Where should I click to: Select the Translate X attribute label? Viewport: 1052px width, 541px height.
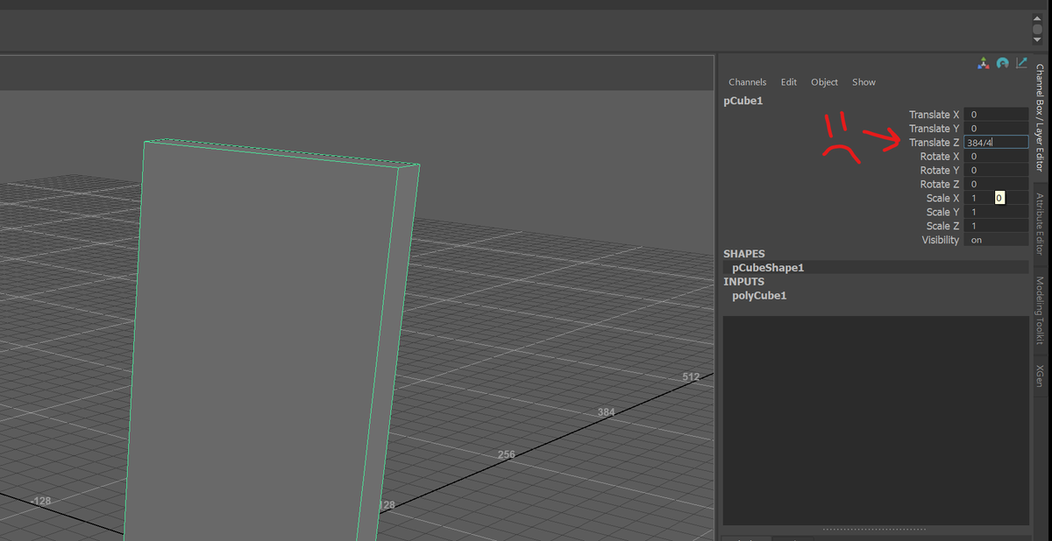point(935,115)
